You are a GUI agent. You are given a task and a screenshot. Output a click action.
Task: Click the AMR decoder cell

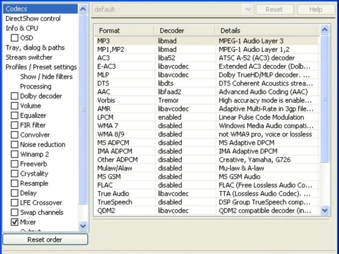186,109
